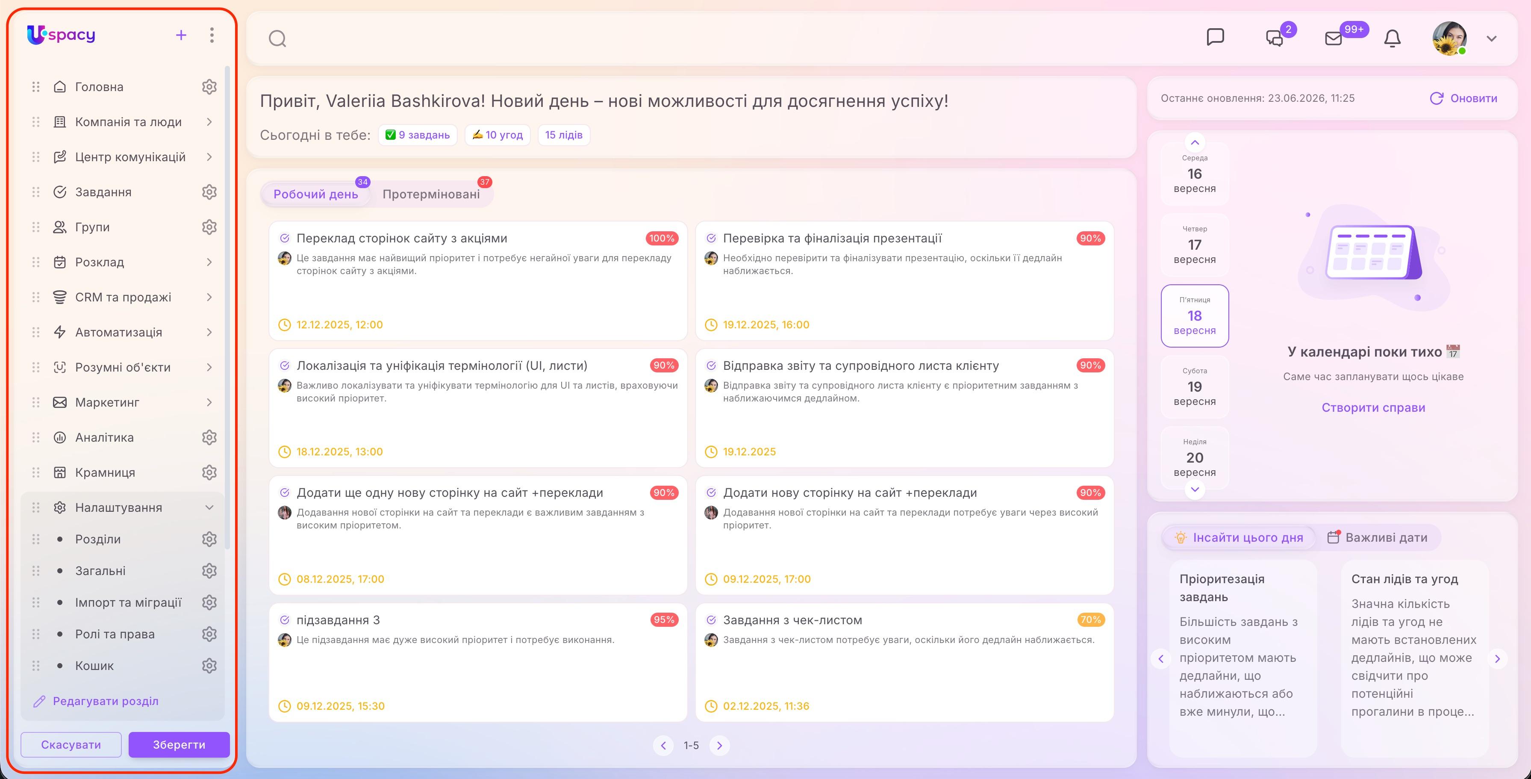Expand the Компанія та люди section
Viewport: 1531px width, 779px height.
click(209, 122)
